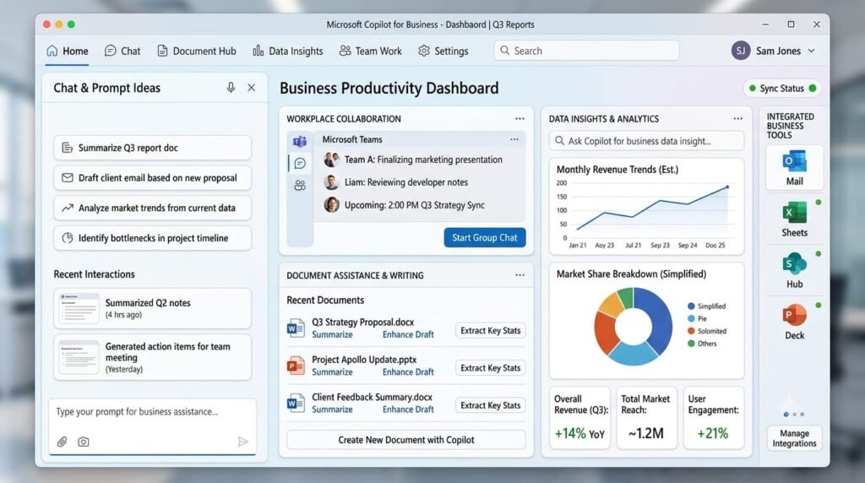The height and width of the screenshot is (483, 865).
Task: Click the Ask Copilot for business data insight field
Action: tap(646, 141)
